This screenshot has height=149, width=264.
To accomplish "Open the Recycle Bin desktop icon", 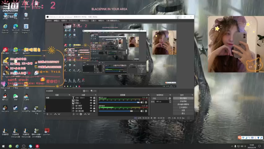I will tap(26, 16).
